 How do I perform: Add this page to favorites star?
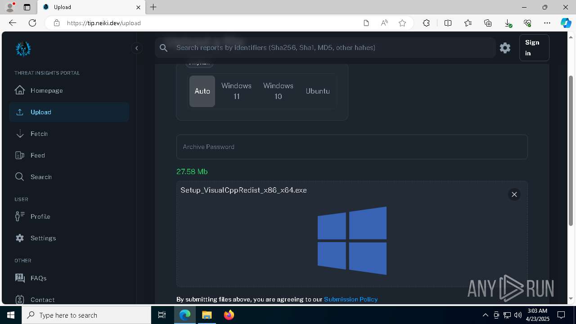402,23
